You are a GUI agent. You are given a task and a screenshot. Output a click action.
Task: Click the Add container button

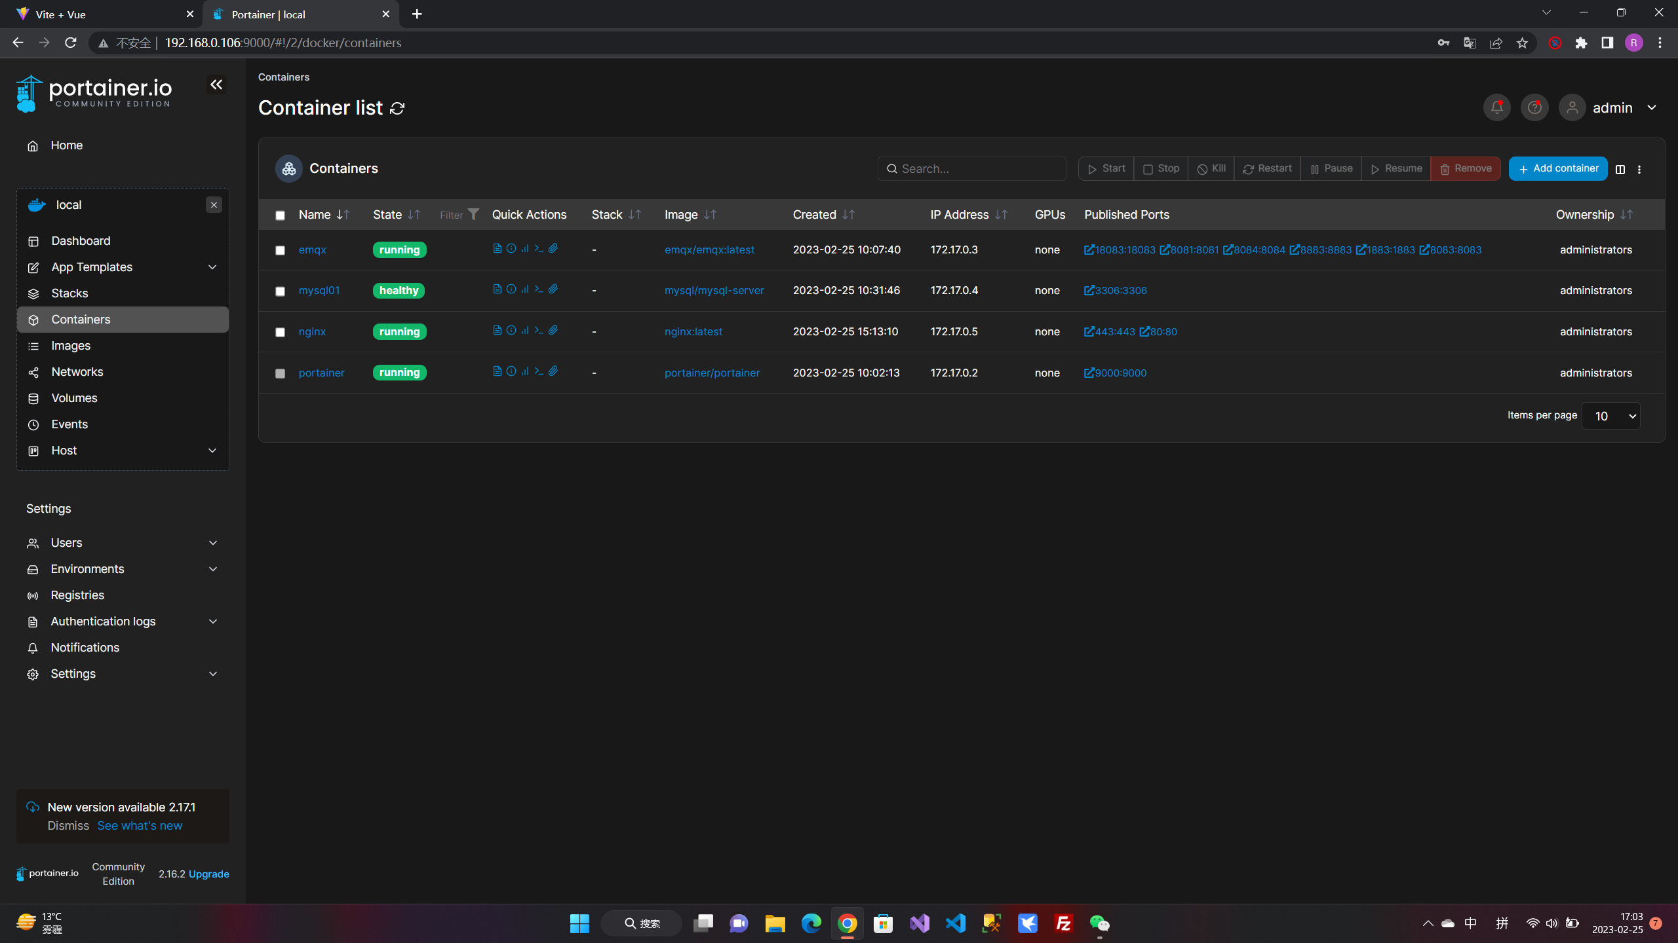coord(1558,168)
